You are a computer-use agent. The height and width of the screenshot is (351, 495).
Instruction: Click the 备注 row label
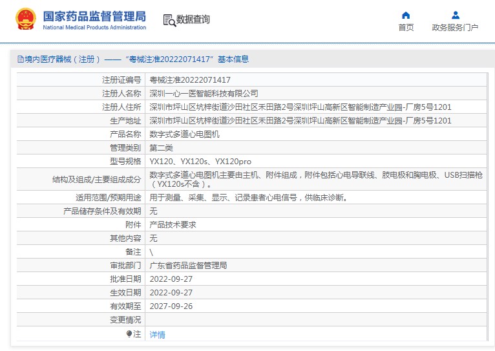pos(133,252)
